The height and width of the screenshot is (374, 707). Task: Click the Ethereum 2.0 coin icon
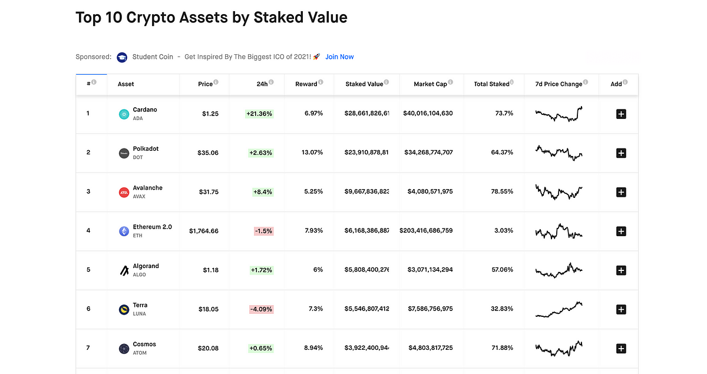(x=124, y=231)
